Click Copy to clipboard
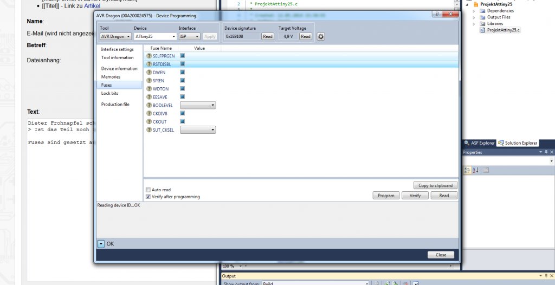555x285 pixels. coord(435,185)
